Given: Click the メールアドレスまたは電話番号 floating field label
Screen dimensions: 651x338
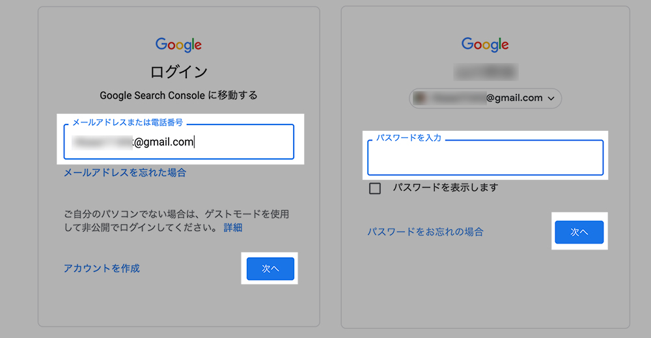Looking at the screenshot, I should point(128,122).
